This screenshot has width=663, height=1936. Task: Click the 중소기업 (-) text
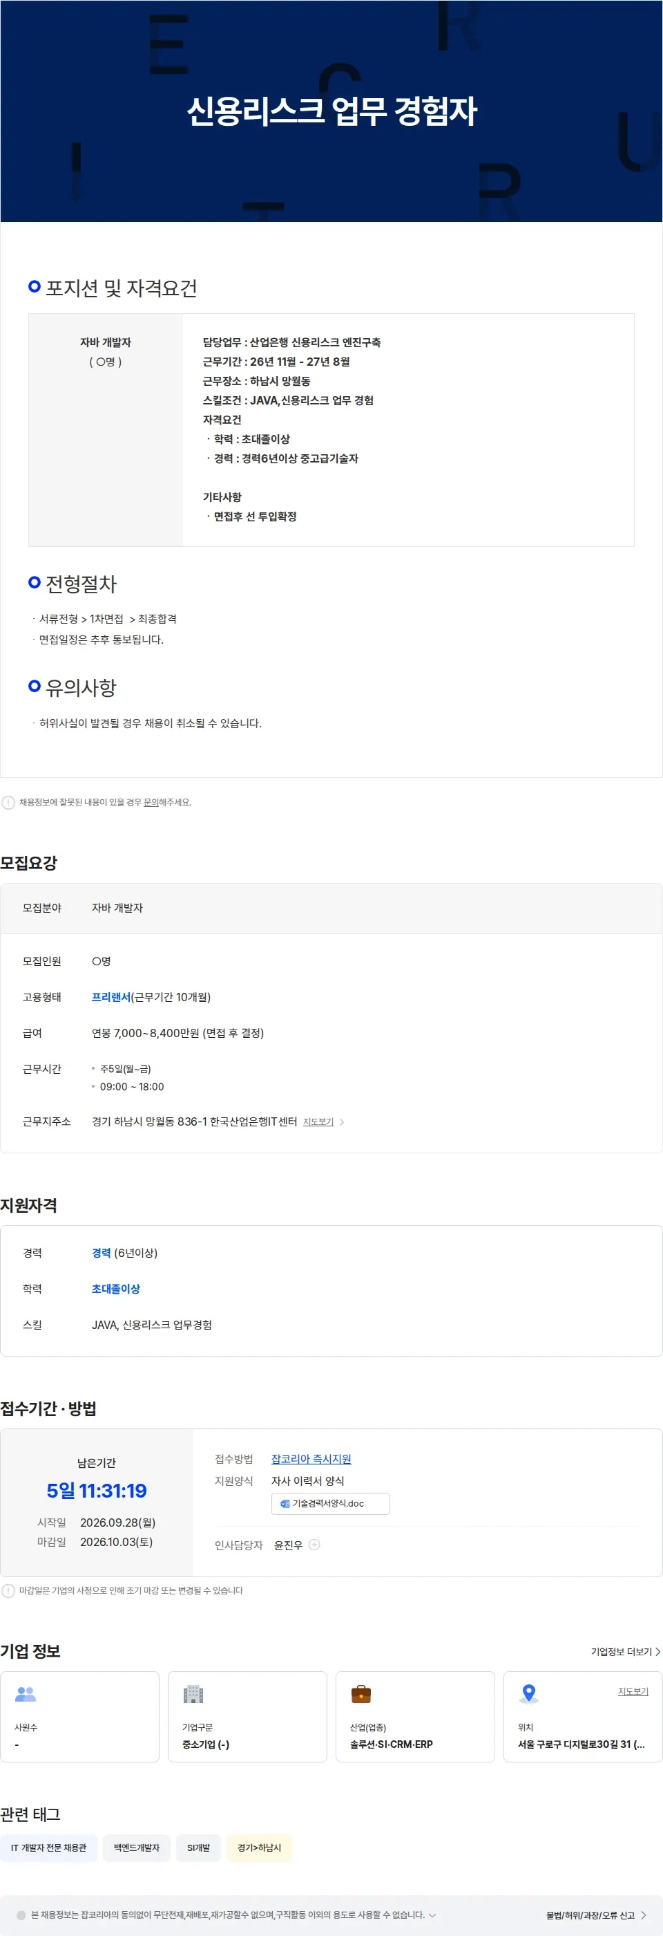click(206, 1744)
